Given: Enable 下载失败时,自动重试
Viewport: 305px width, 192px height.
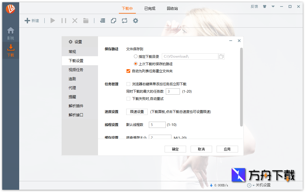Looking at the screenshot, I should pyautogui.click(x=128, y=99).
